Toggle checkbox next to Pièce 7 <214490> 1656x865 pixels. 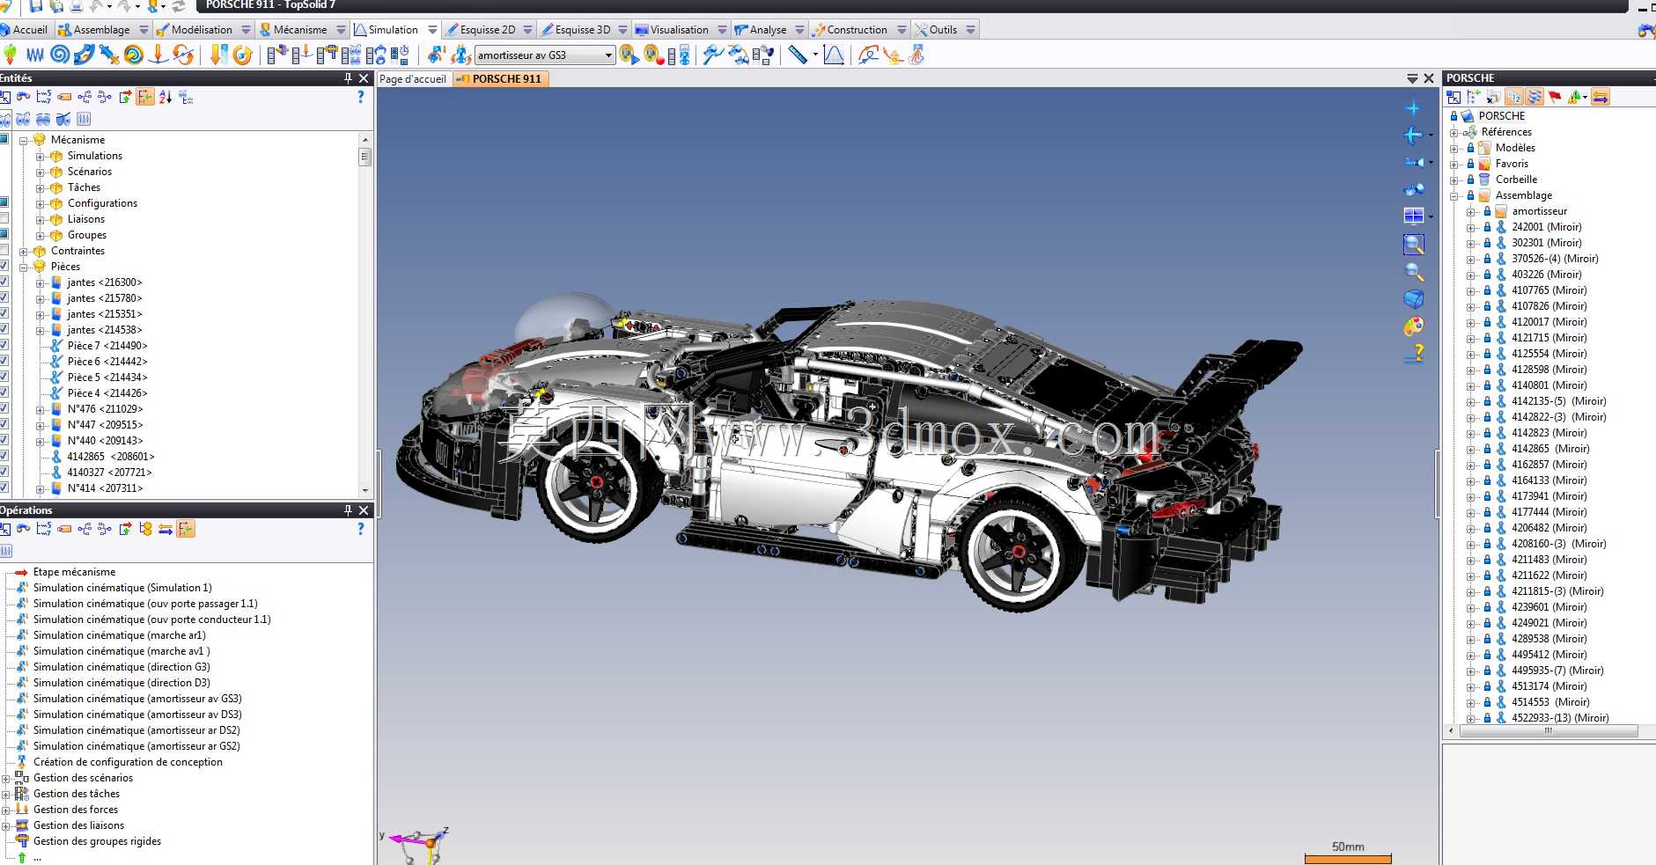[4, 345]
